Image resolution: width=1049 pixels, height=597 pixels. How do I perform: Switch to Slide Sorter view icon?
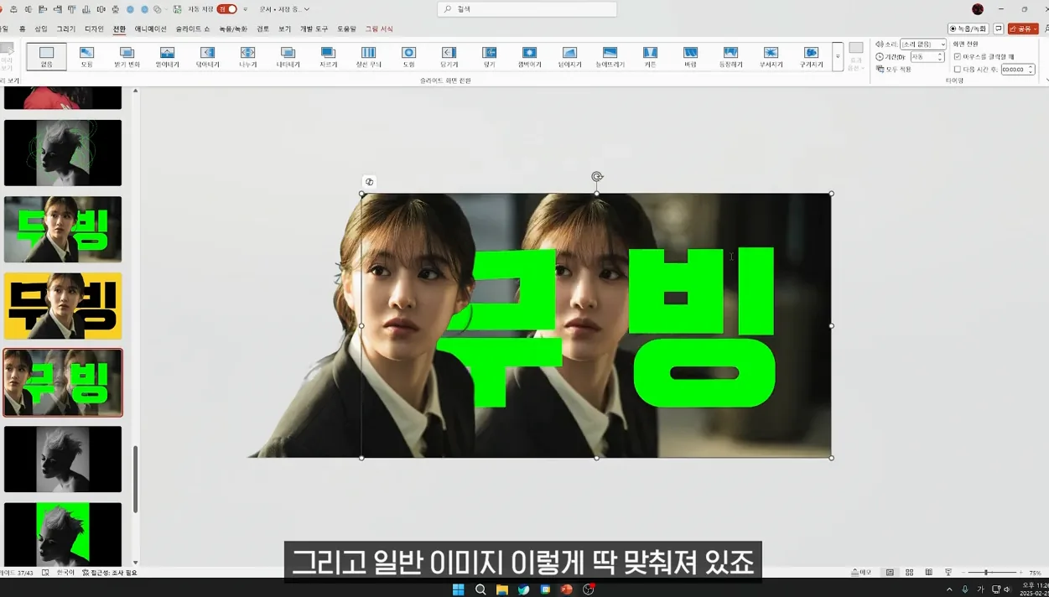pos(909,573)
